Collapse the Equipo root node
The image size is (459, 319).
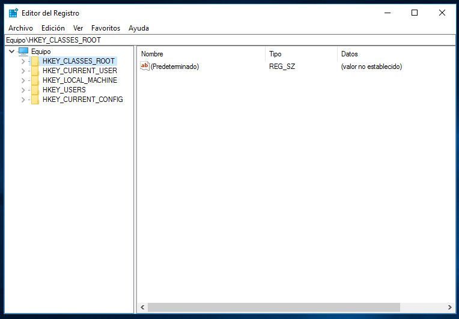[12, 52]
